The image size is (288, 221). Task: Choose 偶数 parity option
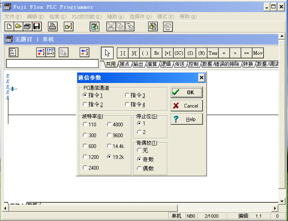(x=139, y=168)
